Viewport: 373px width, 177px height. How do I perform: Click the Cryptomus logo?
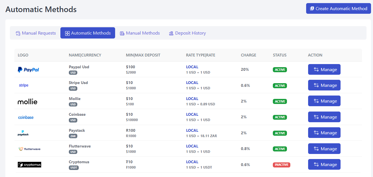tap(29, 165)
